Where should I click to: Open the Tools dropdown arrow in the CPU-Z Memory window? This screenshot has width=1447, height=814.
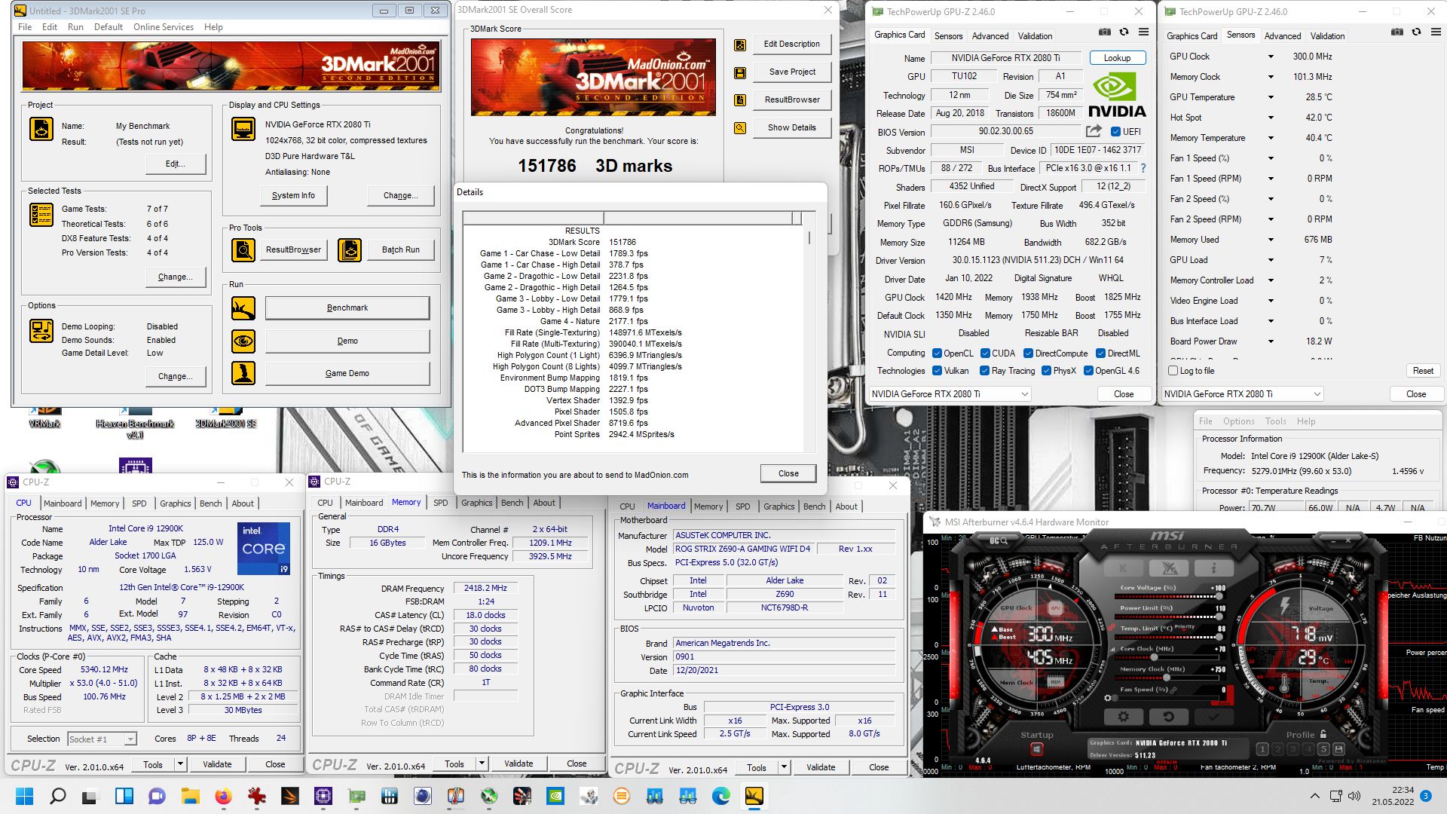482,764
